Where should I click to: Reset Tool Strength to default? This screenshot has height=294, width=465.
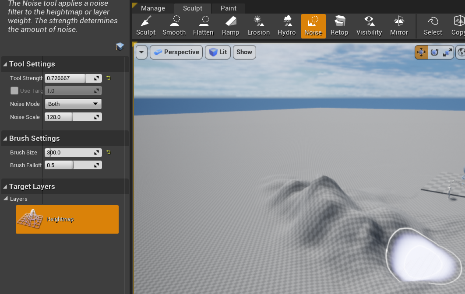point(109,78)
